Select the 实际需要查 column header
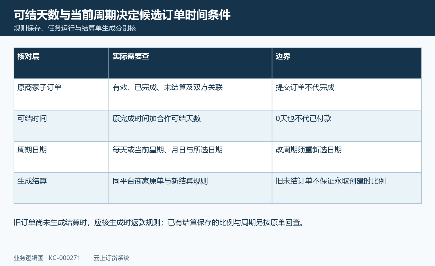Viewport: 435px width, 266px height. point(190,63)
